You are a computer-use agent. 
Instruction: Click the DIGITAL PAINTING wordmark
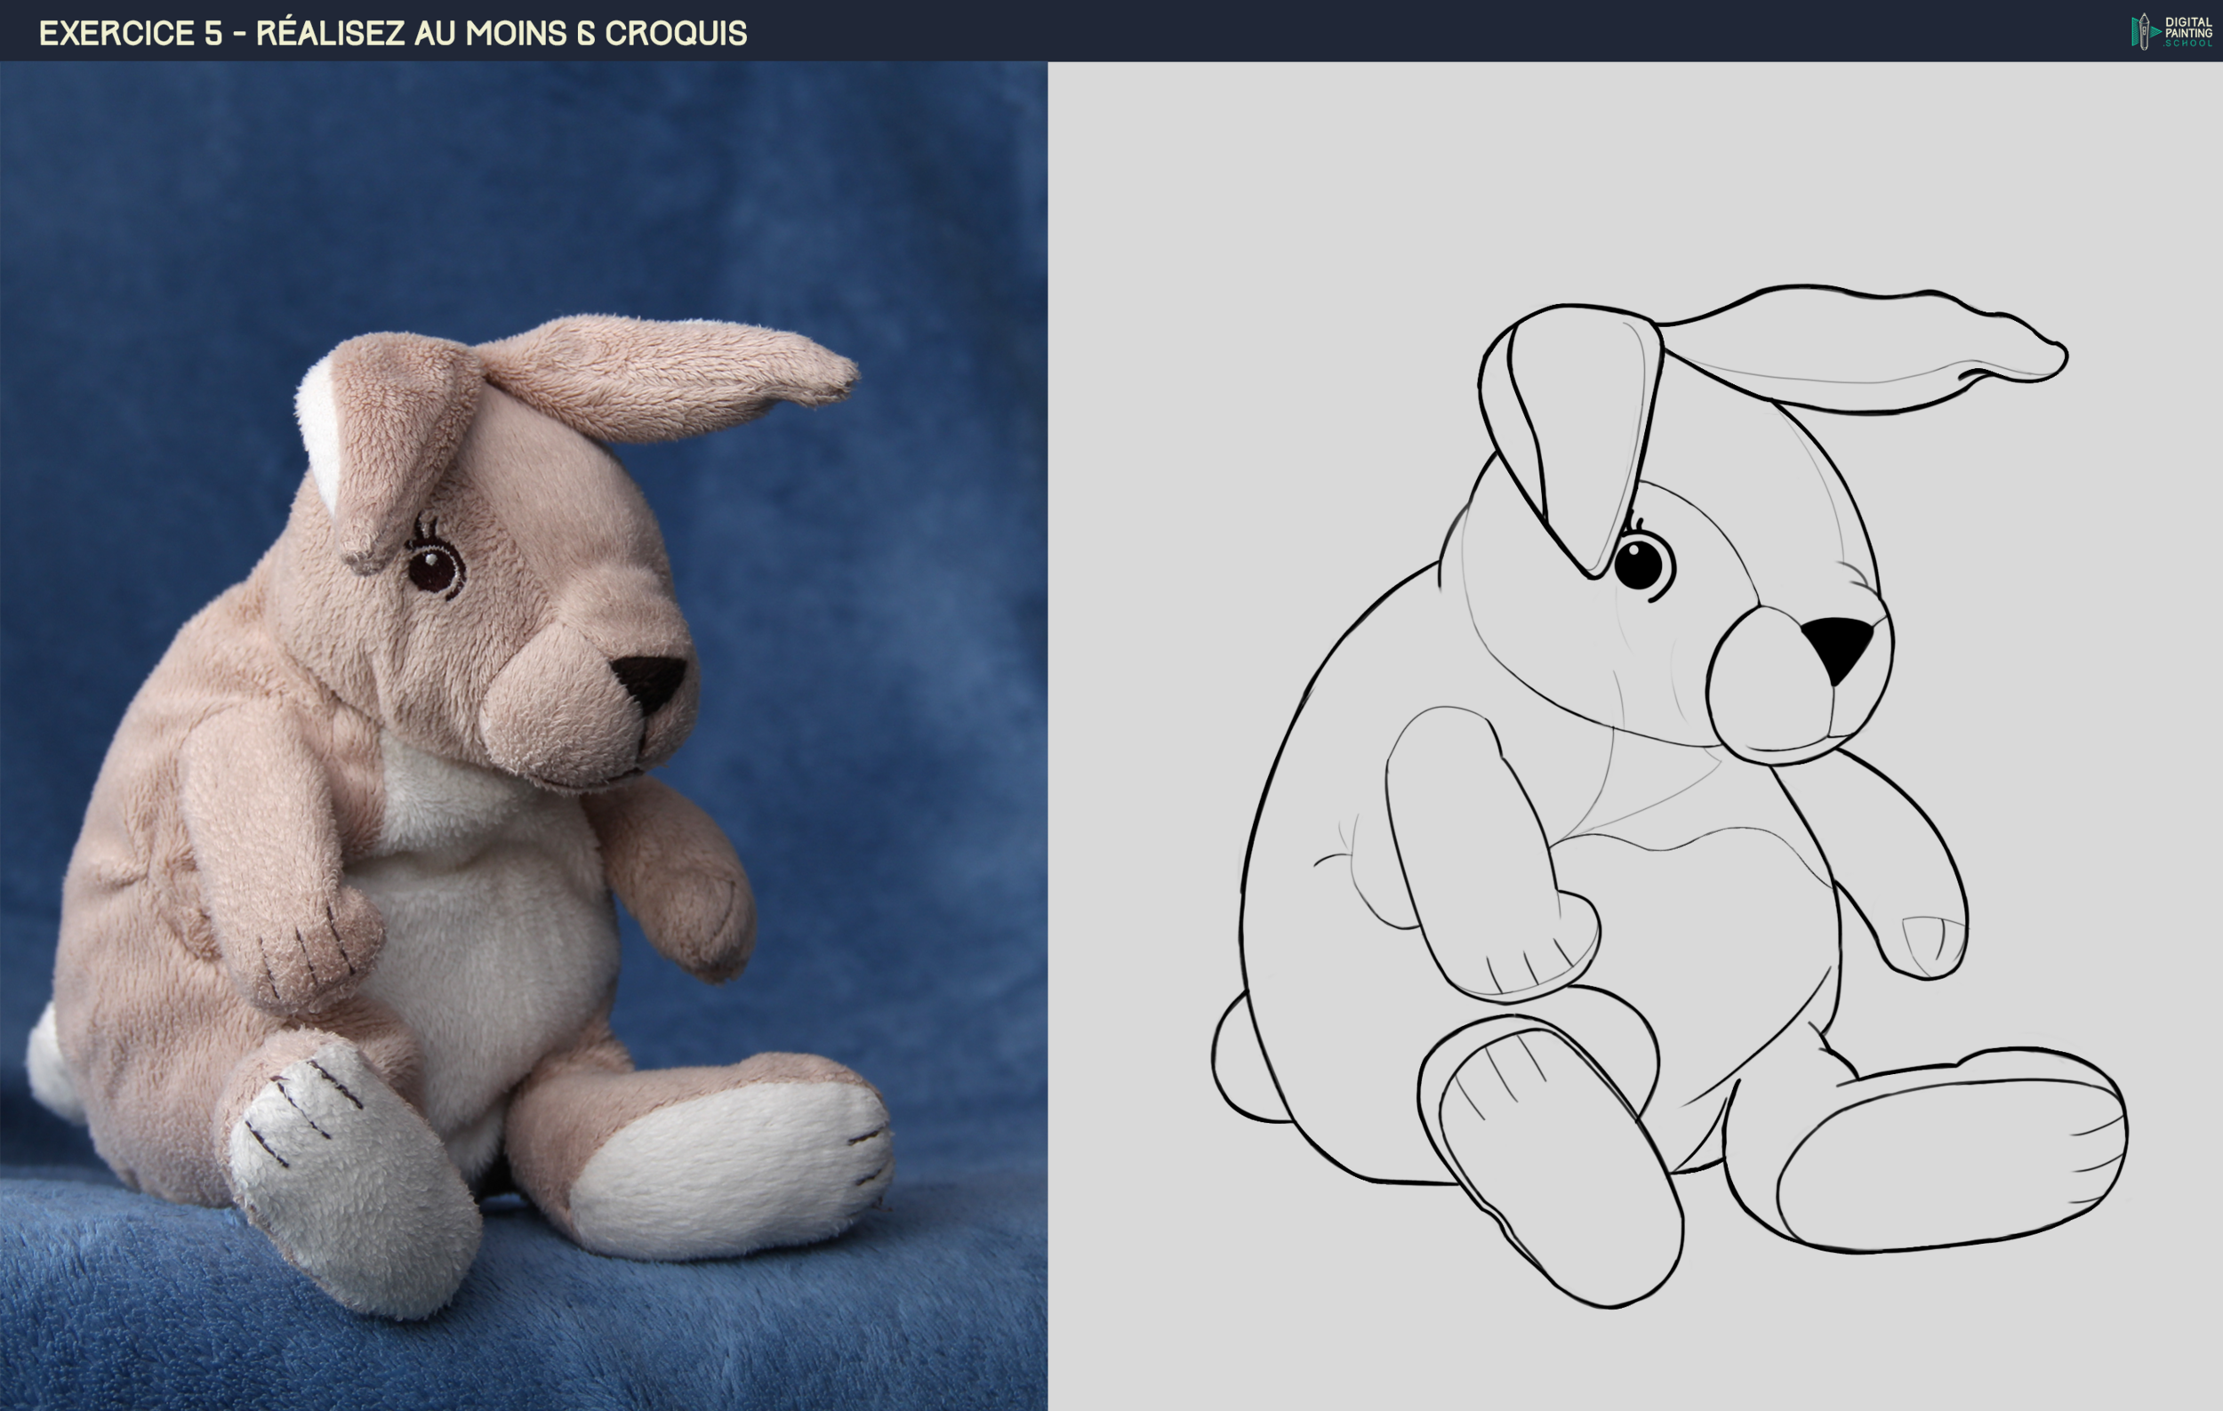coord(2190,28)
